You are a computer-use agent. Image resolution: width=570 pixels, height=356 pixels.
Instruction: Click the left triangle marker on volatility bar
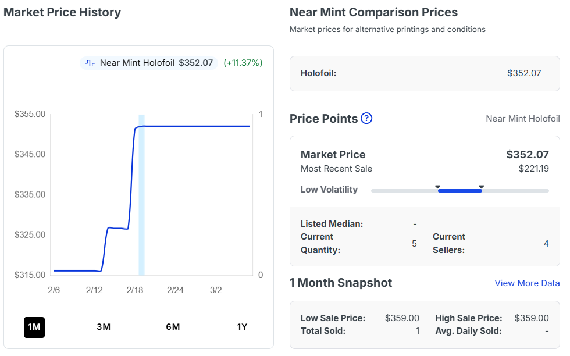[x=438, y=187]
